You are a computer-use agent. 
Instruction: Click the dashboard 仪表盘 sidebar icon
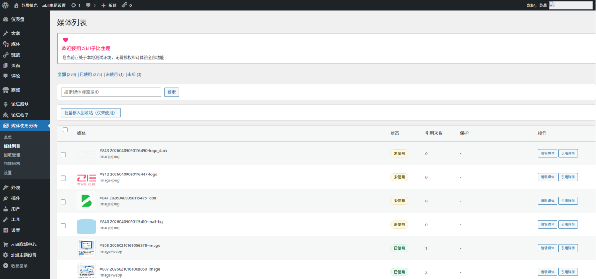point(6,20)
